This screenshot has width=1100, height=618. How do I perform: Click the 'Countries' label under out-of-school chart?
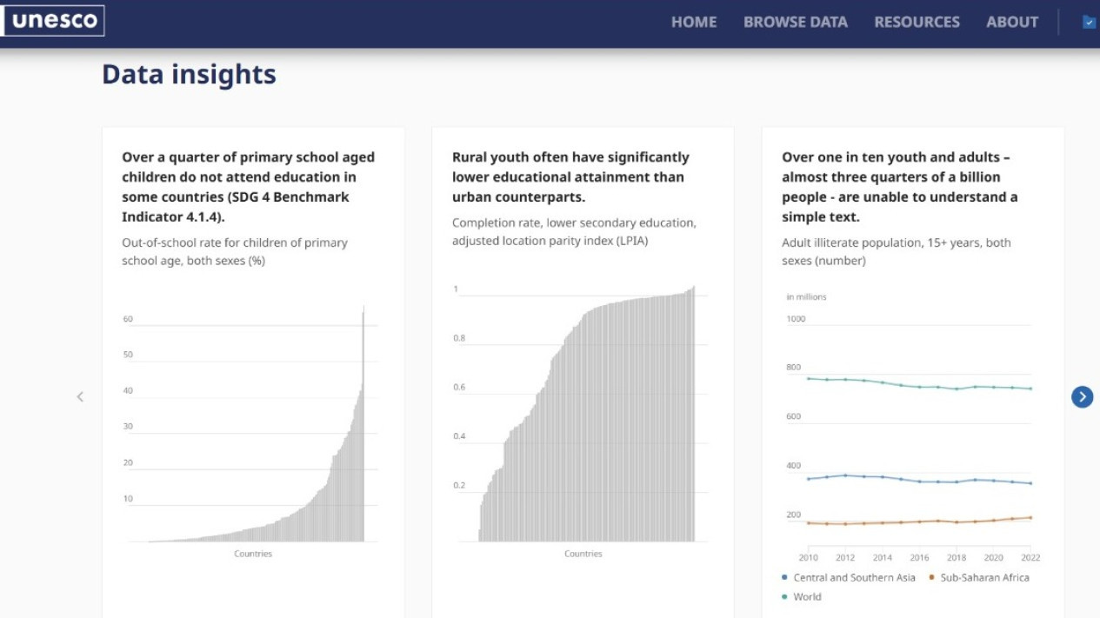[x=252, y=554]
